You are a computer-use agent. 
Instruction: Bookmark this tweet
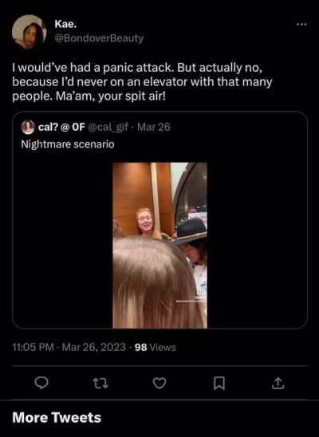click(219, 383)
